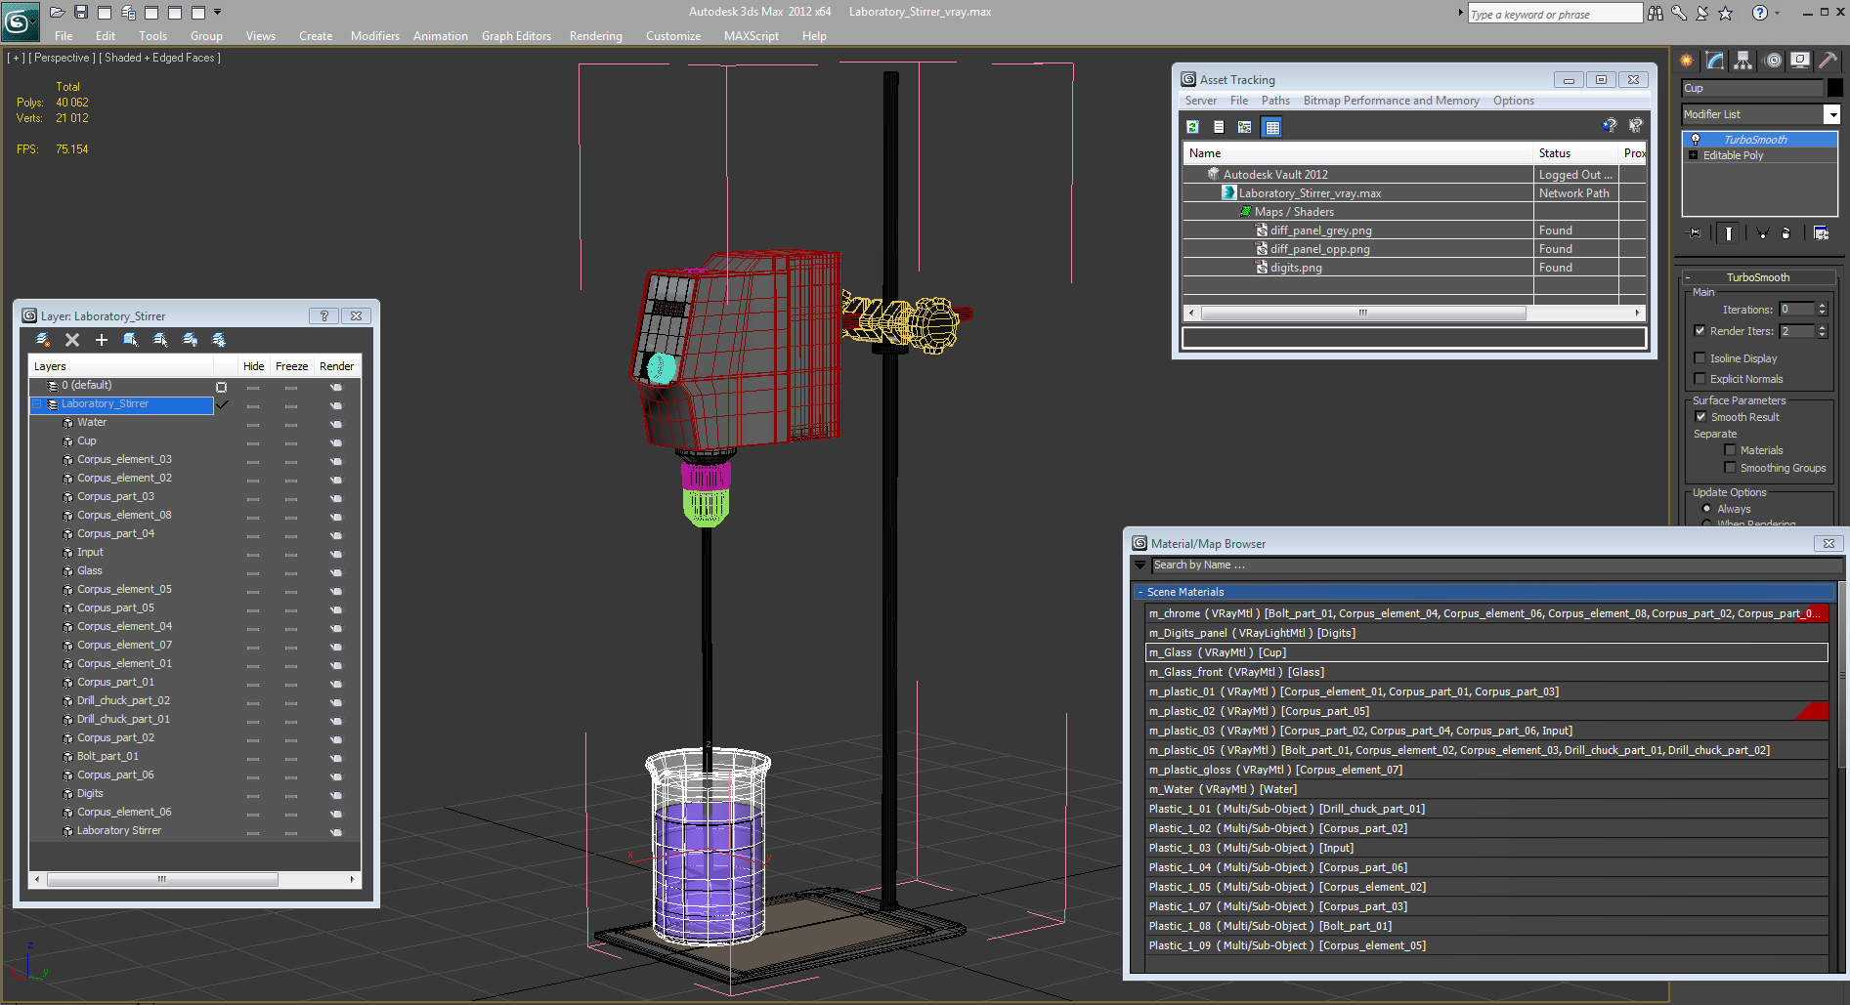1850x1005 pixels.
Task: Enable the Explicit Normals checkbox
Action: click(x=1700, y=379)
